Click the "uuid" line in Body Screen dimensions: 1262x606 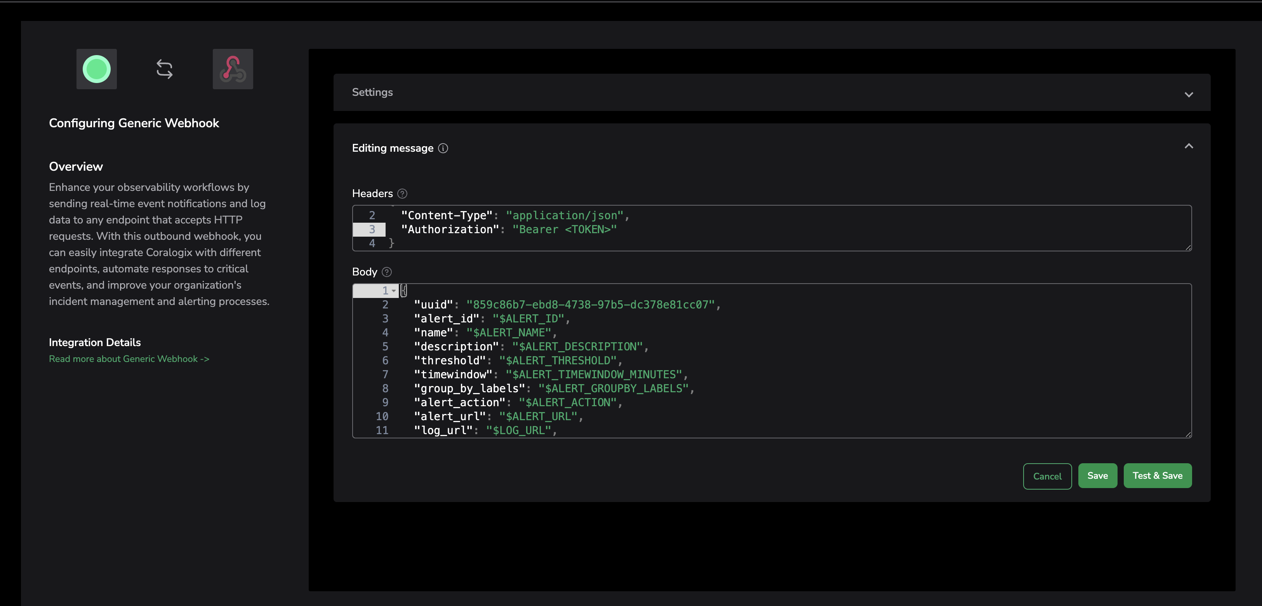(567, 305)
